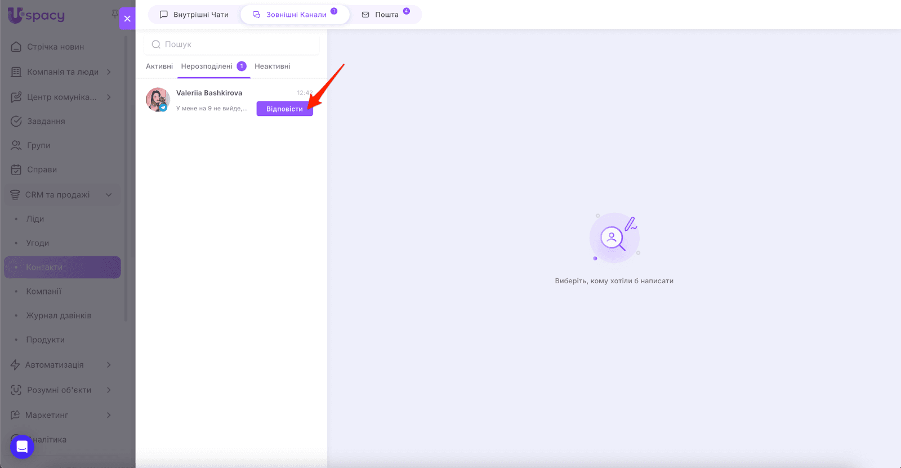The width and height of the screenshot is (901, 468).
Task: Select Контакти in CRM submenu
Action: 62,268
